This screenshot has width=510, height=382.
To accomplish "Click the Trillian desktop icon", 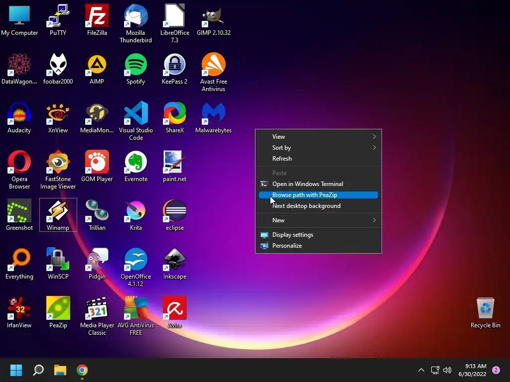I will pos(97,215).
